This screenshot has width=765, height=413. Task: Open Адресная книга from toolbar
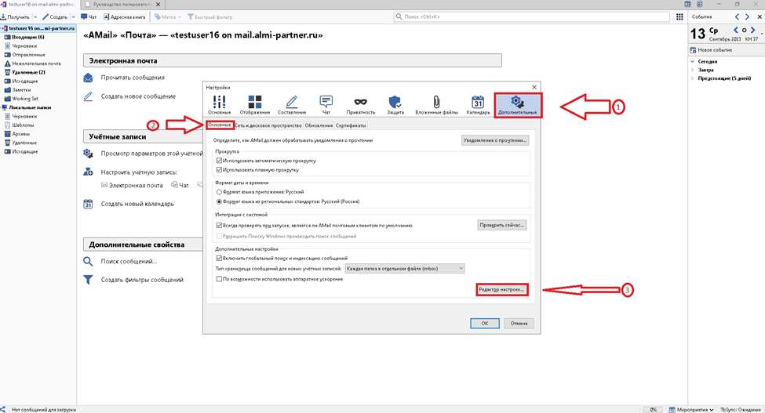pos(125,17)
